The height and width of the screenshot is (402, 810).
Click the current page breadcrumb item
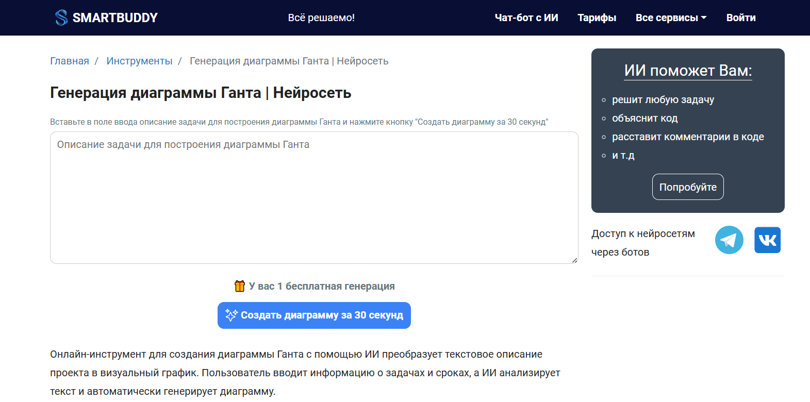click(x=289, y=61)
